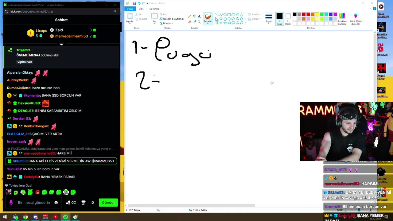Image resolution: width=393 pixels, height=221 pixels.
Task: Click the Undo arrow in Paint title bar
Action: coord(139,3)
